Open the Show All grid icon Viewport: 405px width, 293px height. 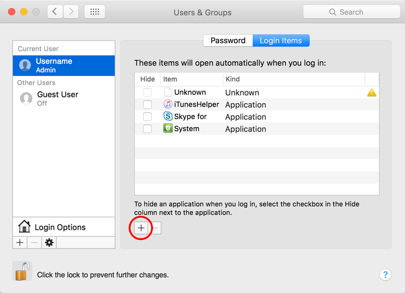click(x=94, y=12)
